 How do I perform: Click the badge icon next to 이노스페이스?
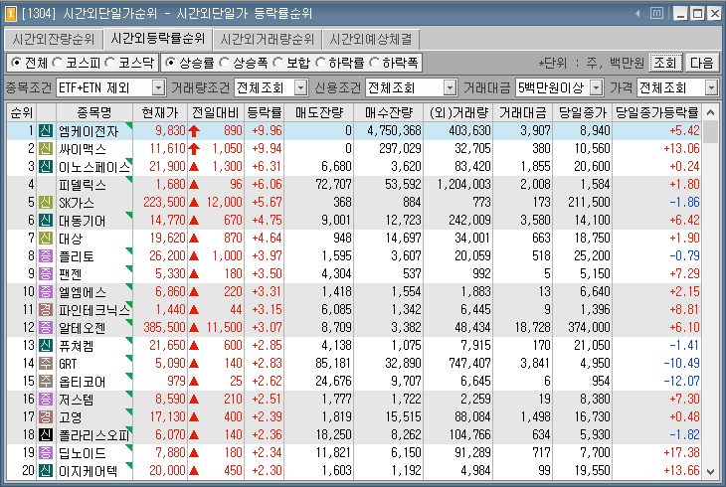click(46, 166)
